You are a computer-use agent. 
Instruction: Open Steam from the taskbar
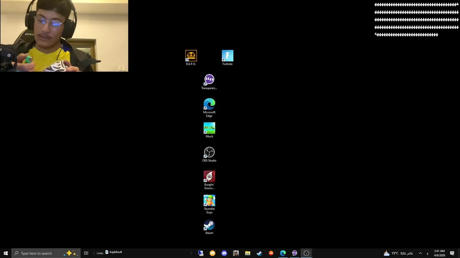[x=259, y=253]
